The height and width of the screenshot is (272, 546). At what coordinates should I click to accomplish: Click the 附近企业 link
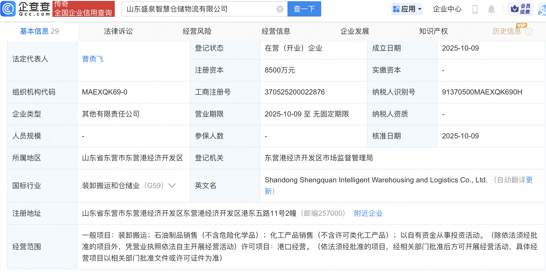[x=368, y=213]
